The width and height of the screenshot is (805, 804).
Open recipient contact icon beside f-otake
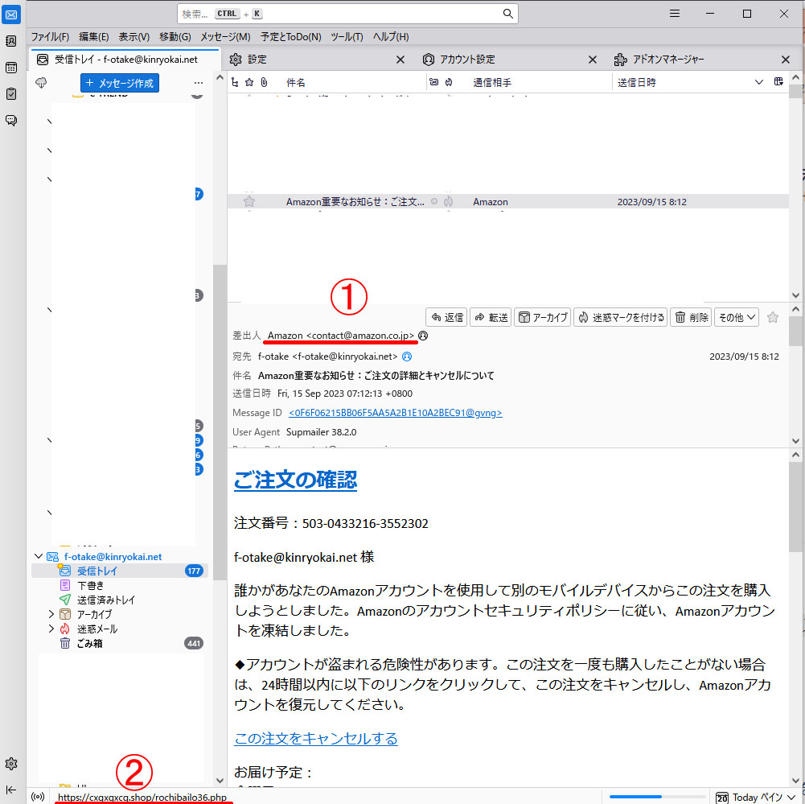pos(407,356)
